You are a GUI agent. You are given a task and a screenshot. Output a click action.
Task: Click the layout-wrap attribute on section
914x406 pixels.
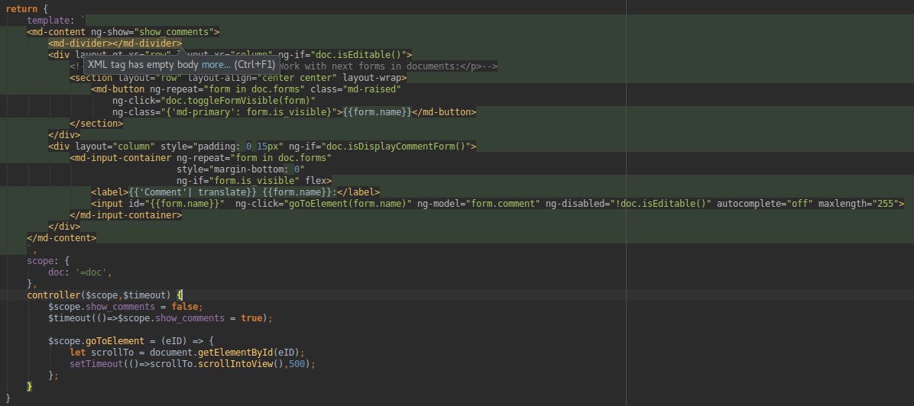coord(372,78)
